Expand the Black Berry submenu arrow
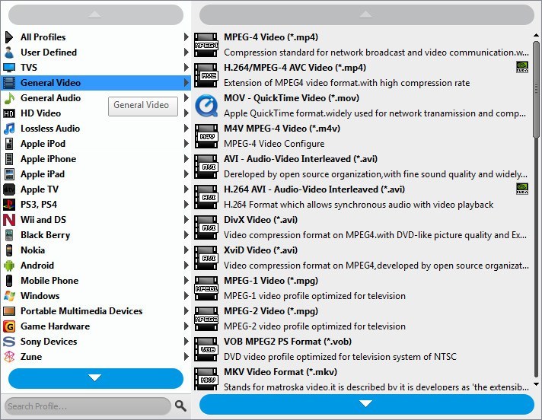The image size is (542, 420). point(187,234)
